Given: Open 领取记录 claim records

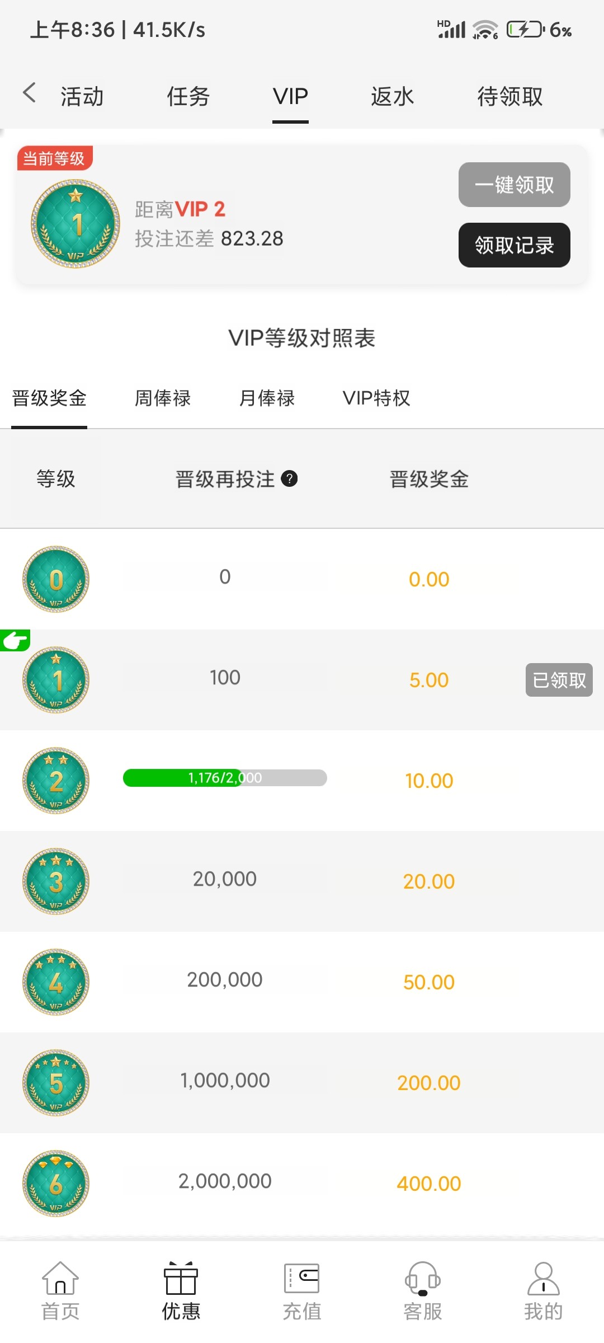Looking at the screenshot, I should [514, 245].
